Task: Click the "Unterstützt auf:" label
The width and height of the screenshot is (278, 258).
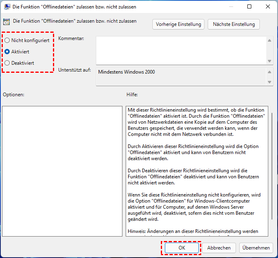Action: pyautogui.click(x=74, y=70)
